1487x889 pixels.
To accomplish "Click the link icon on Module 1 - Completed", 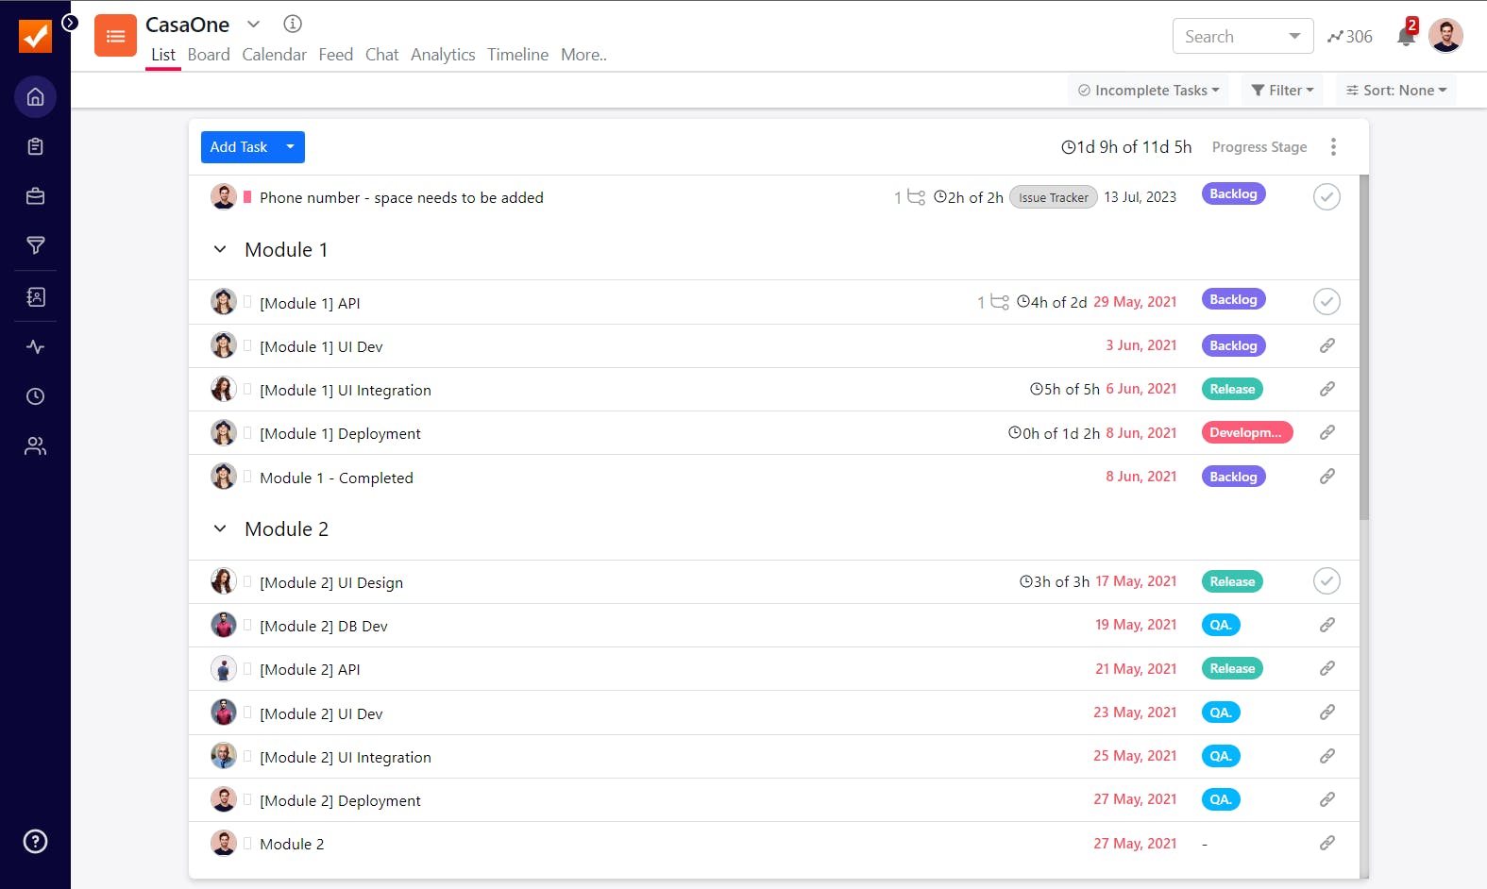I will point(1326,477).
